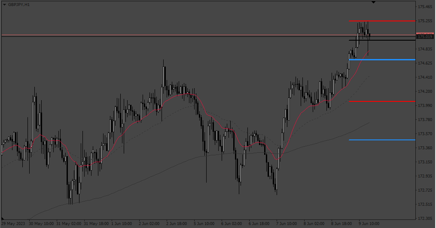Screen dimensions: 436x228
Task: Click the GBPJPY,H1 chart title
Action: pyautogui.click(x=19, y=5)
